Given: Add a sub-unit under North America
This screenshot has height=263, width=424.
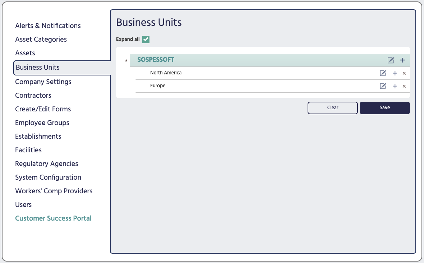Looking at the screenshot, I should [395, 73].
